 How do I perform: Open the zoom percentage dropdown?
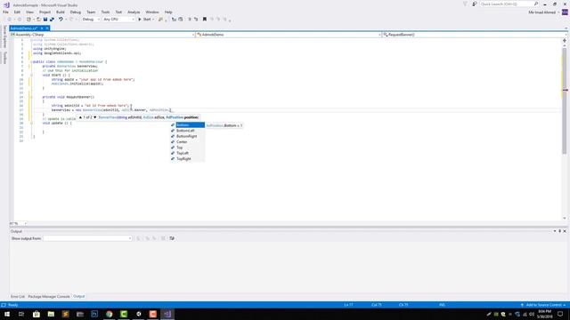pyautogui.click(x=18, y=223)
